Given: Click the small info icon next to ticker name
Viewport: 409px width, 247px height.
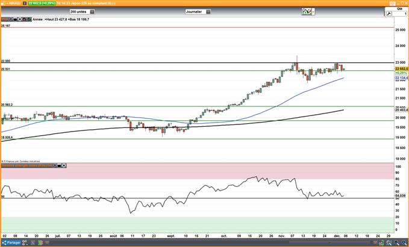Looking at the screenshot, I should pos(24,3).
